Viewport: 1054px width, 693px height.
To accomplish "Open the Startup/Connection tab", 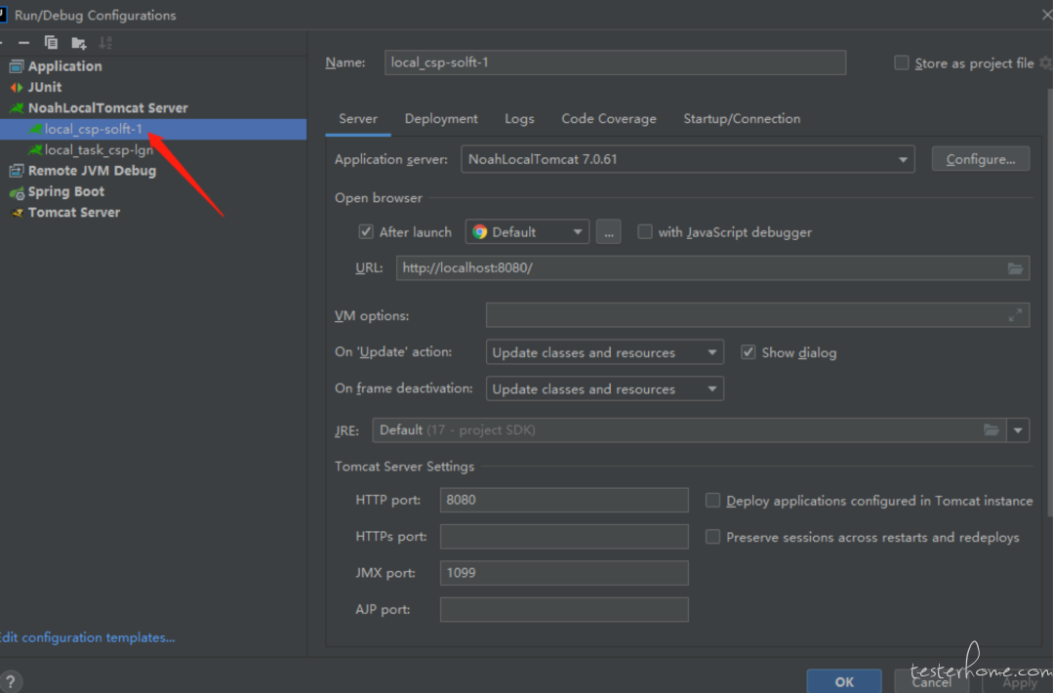I will tap(742, 119).
